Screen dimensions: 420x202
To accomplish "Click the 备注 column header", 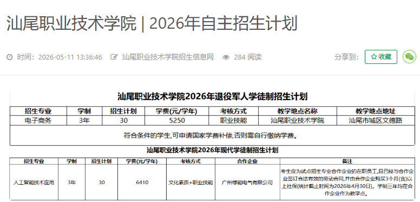I will coord(347,161).
